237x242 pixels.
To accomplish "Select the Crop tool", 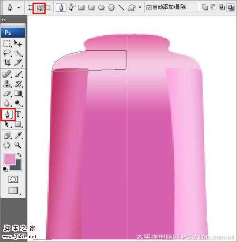I will pyautogui.click(x=7, y=63).
